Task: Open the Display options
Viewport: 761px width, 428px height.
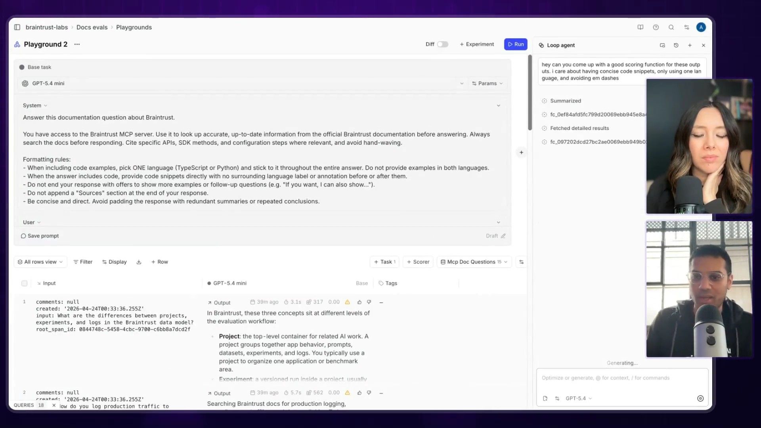Action: [x=115, y=262]
